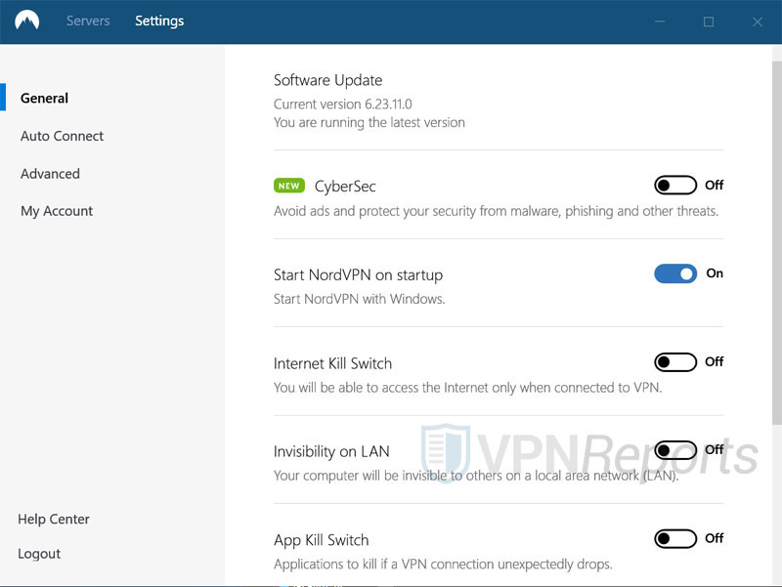Click the 'Internet Kill Switch' label
This screenshot has height=587, width=782.
pos(332,362)
